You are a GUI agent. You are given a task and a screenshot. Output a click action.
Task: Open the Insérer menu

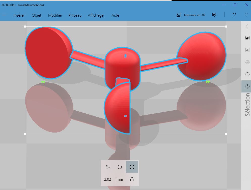tap(19, 15)
